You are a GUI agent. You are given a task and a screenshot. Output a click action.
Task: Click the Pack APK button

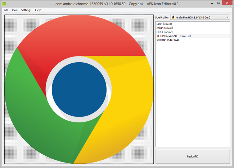[x=193, y=156]
